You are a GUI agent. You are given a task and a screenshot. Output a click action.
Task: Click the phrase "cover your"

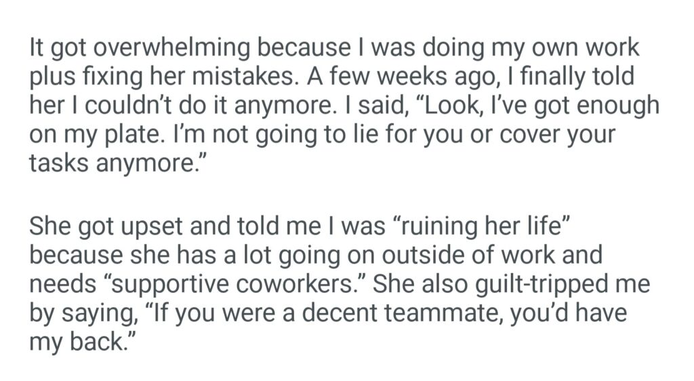(x=539, y=134)
